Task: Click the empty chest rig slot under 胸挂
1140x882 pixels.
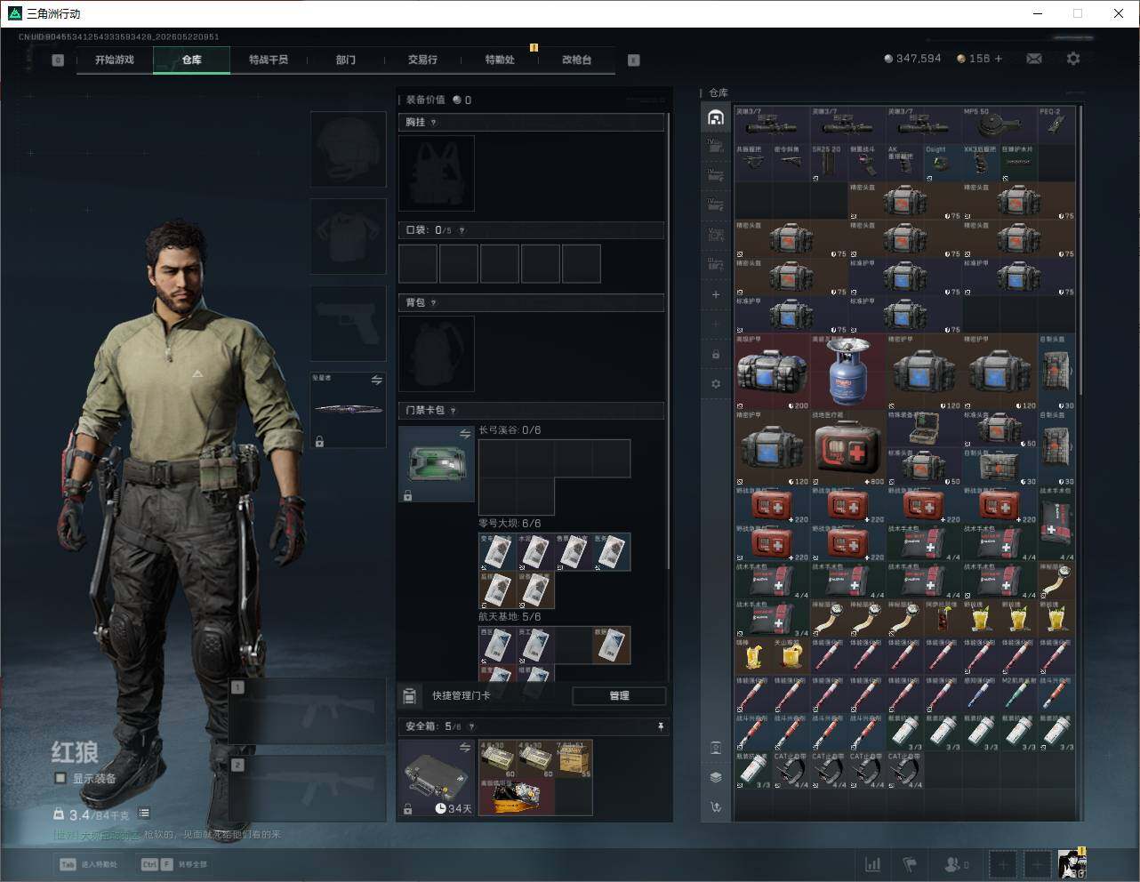Action: (x=437, y=173)
